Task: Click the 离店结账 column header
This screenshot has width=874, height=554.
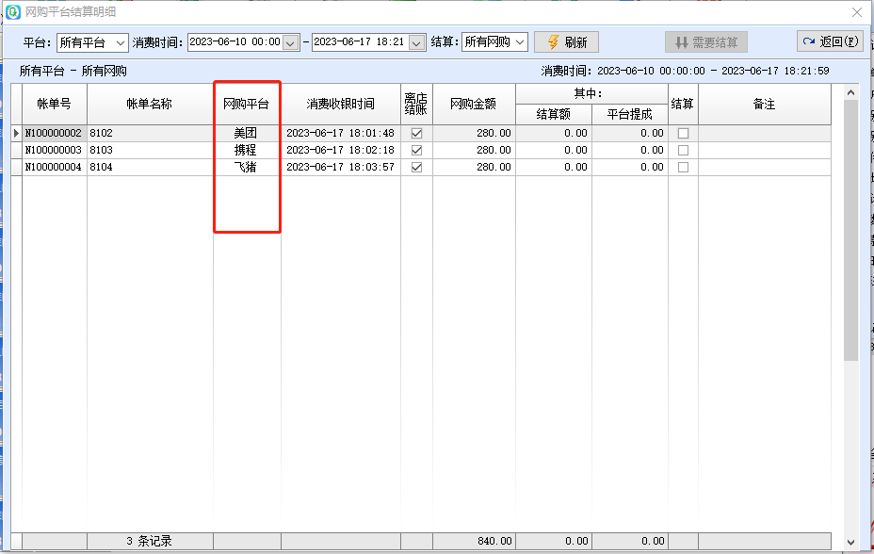Action: [x=416, y=104]
